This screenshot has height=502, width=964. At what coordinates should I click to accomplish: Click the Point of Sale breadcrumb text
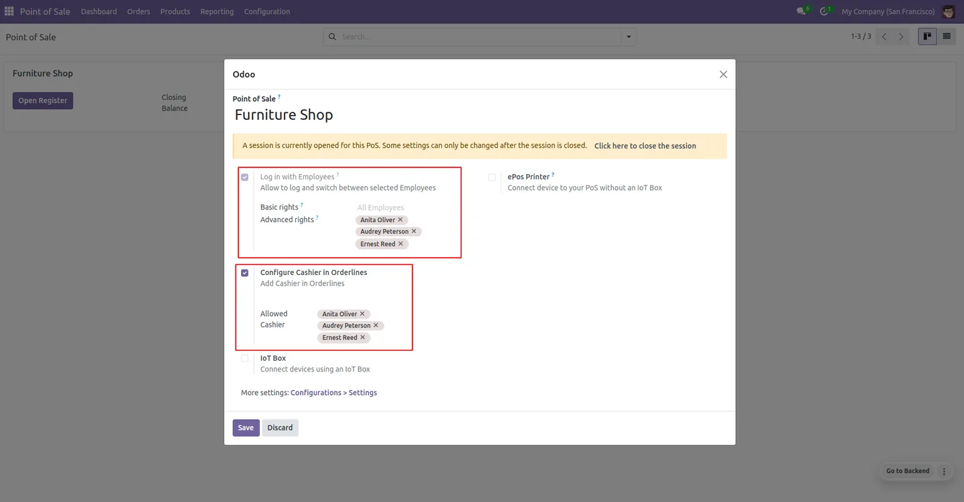31,37
